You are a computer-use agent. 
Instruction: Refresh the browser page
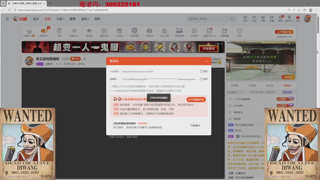[x=9, y=10]
